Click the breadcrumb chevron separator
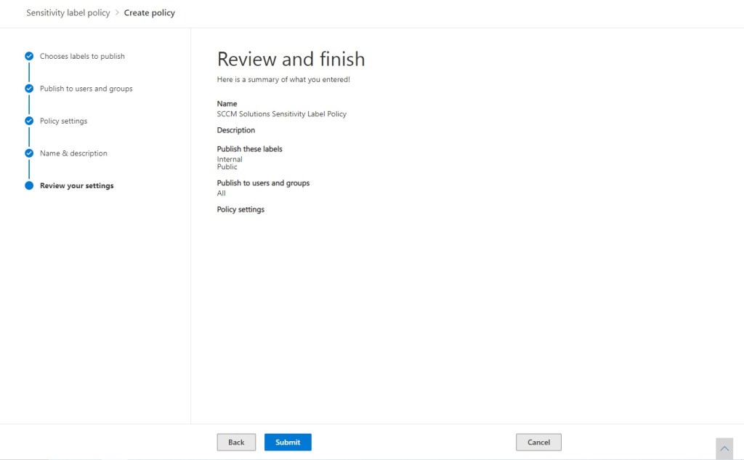Image resolution: width=744 pixels, height=460 pixels. point(117,12)
